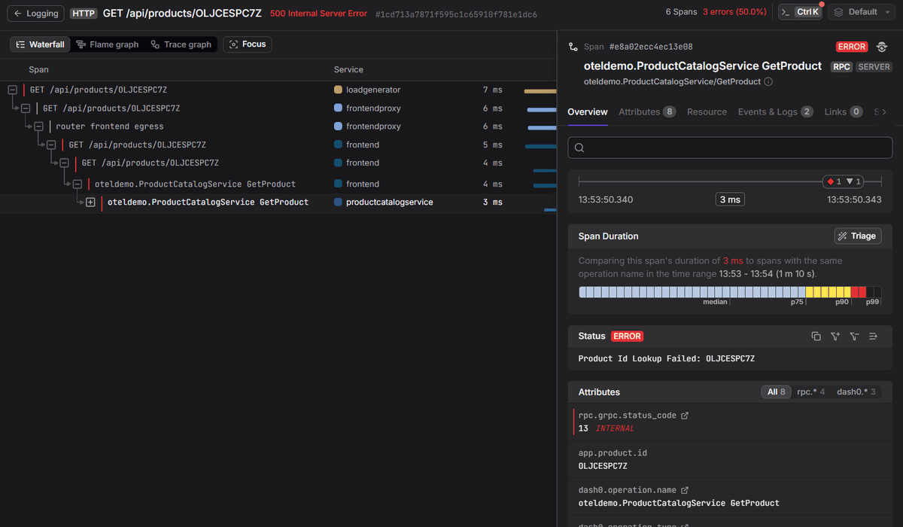903x527 pixels.
Task: Click the exclude-filter (funnel minus) icon in Status
Action: click(854, 337)
